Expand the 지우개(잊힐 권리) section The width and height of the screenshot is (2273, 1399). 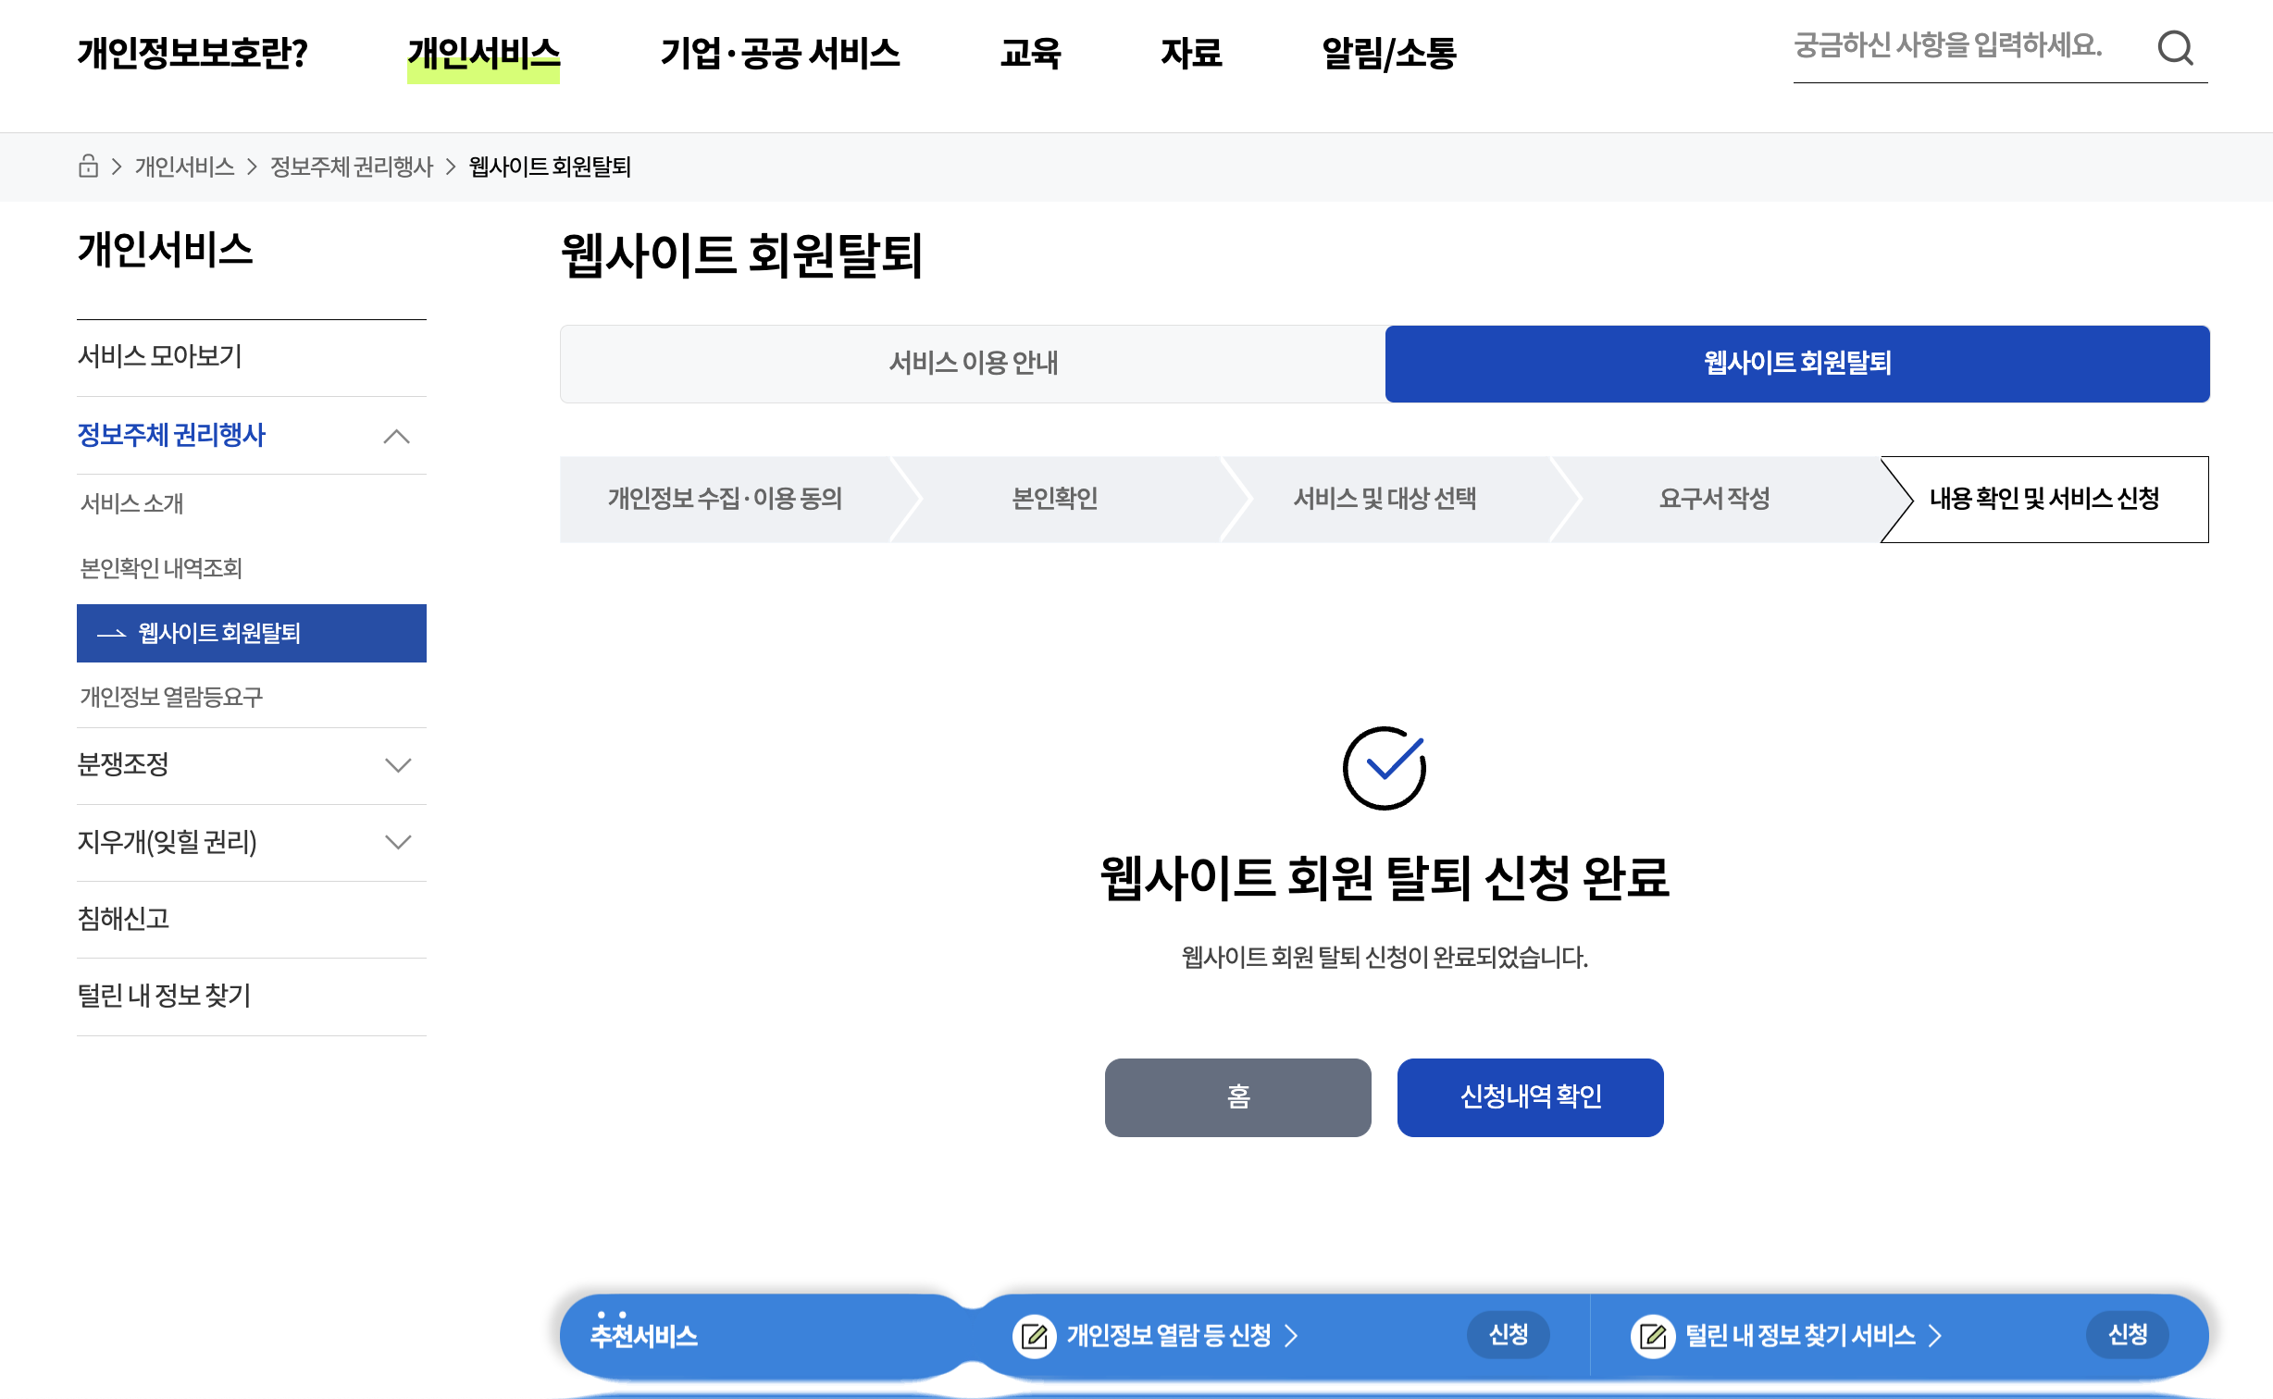pos(397,842)
